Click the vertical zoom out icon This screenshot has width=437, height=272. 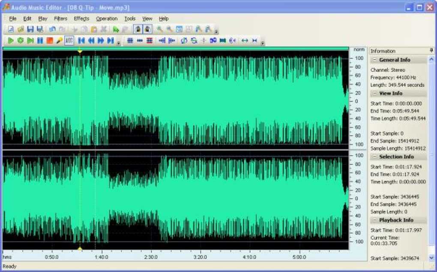[x=208, y=29]
